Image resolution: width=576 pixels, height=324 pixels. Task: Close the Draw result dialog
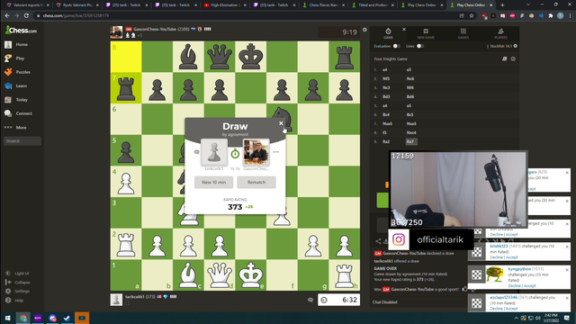pyautogui.click(x=281, y=123)
